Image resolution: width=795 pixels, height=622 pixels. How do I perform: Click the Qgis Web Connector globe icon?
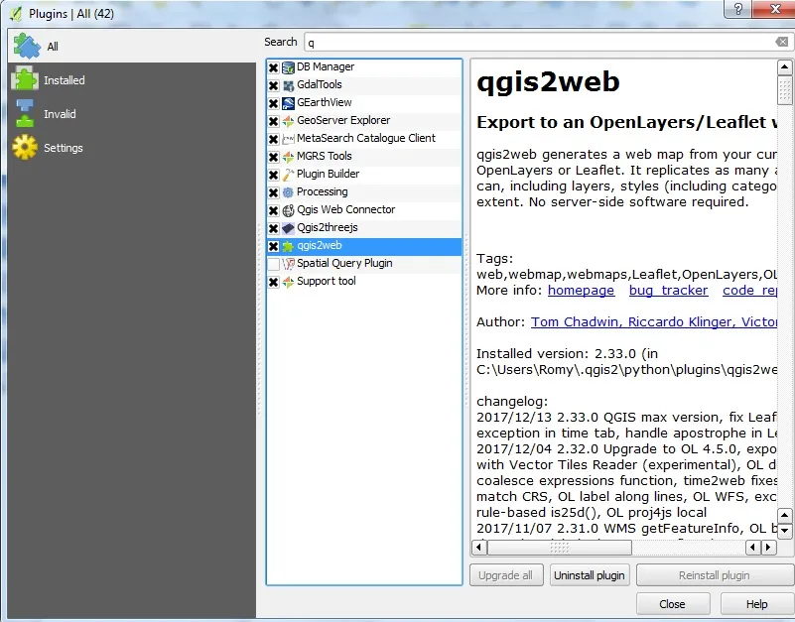pos(288,210)
